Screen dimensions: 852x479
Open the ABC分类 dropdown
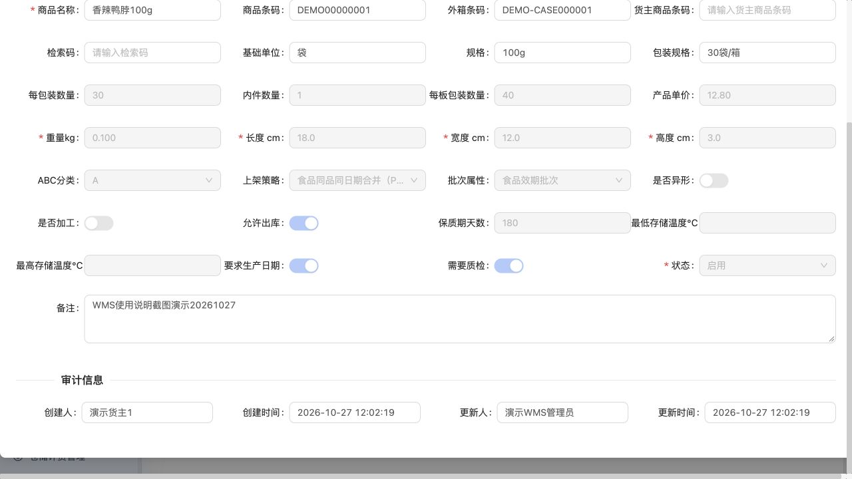point(152,180)
